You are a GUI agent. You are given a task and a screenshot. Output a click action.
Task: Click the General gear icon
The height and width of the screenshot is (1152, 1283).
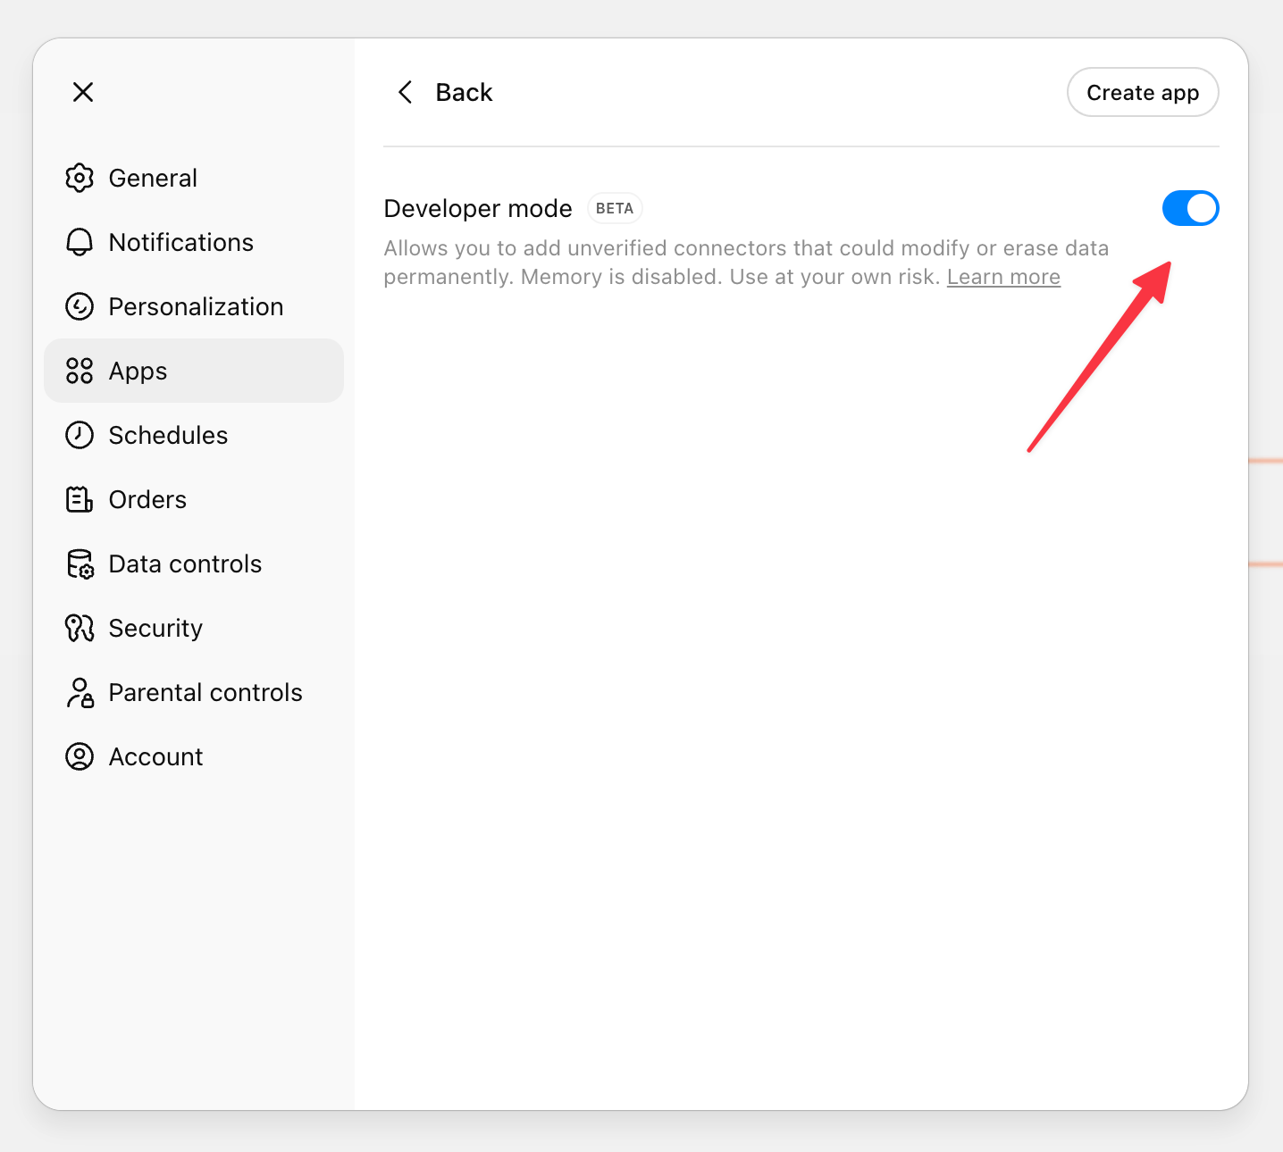(80, 178)
